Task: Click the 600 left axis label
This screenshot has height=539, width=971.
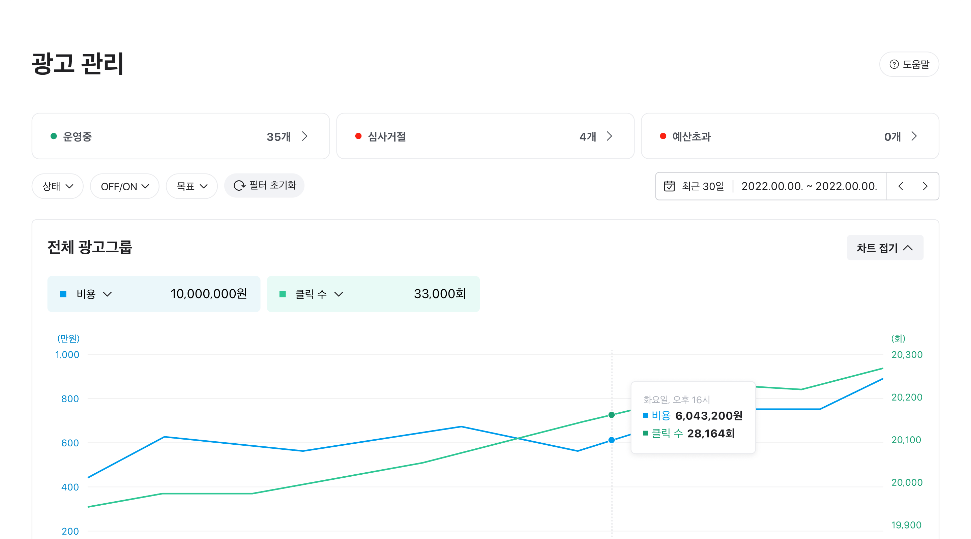Action: [x=70, y=443]
